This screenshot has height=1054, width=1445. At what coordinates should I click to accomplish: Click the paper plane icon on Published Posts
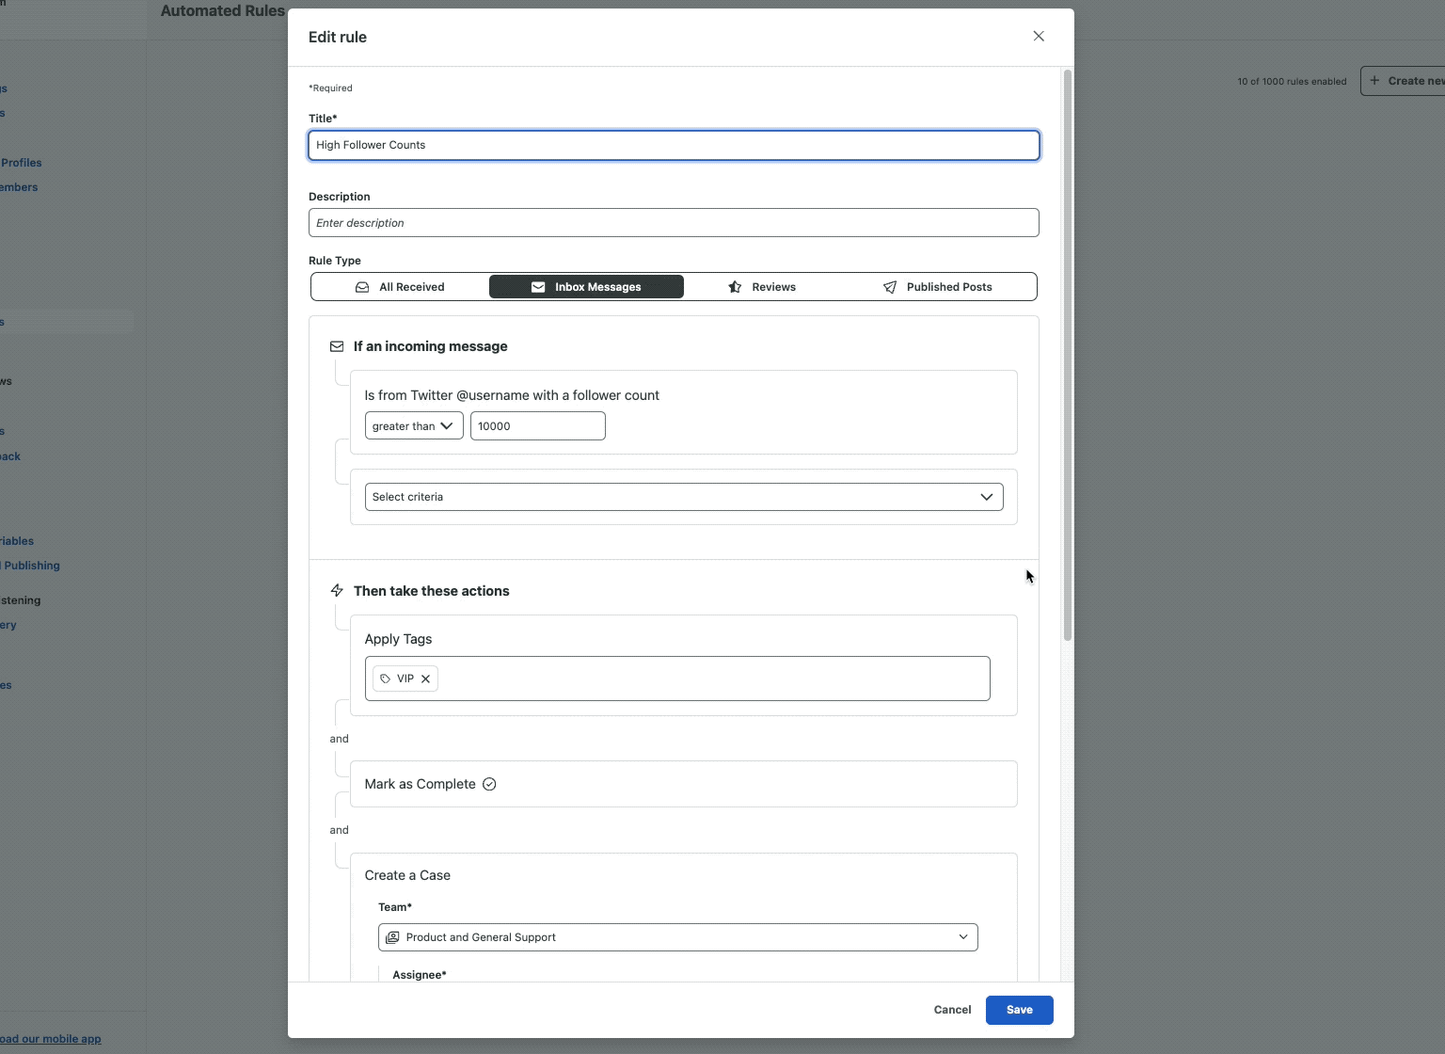click(890, 286)
